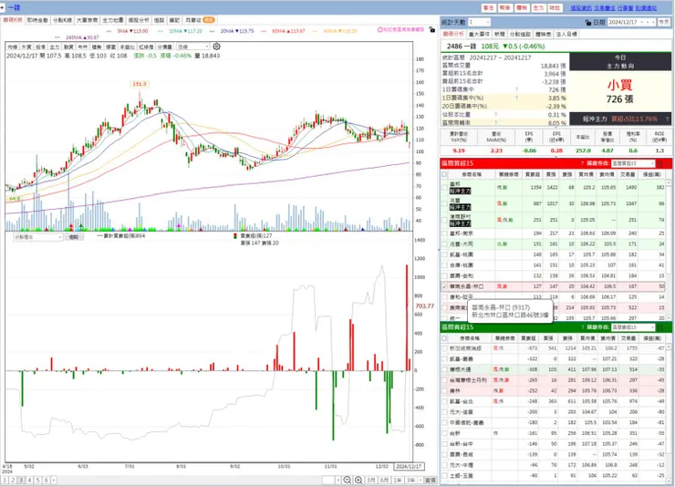Click the 買超 table vertical scrollbar
Viewport: 675px width, 487px height.
pyautogui.click(x=669, y=250)
